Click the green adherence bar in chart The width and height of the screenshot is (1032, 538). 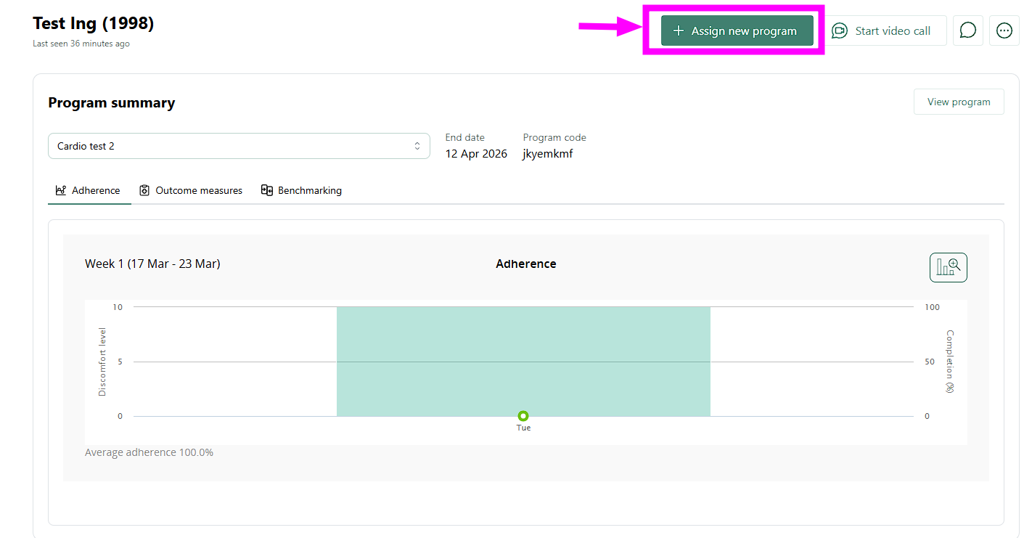click(523, 362)
